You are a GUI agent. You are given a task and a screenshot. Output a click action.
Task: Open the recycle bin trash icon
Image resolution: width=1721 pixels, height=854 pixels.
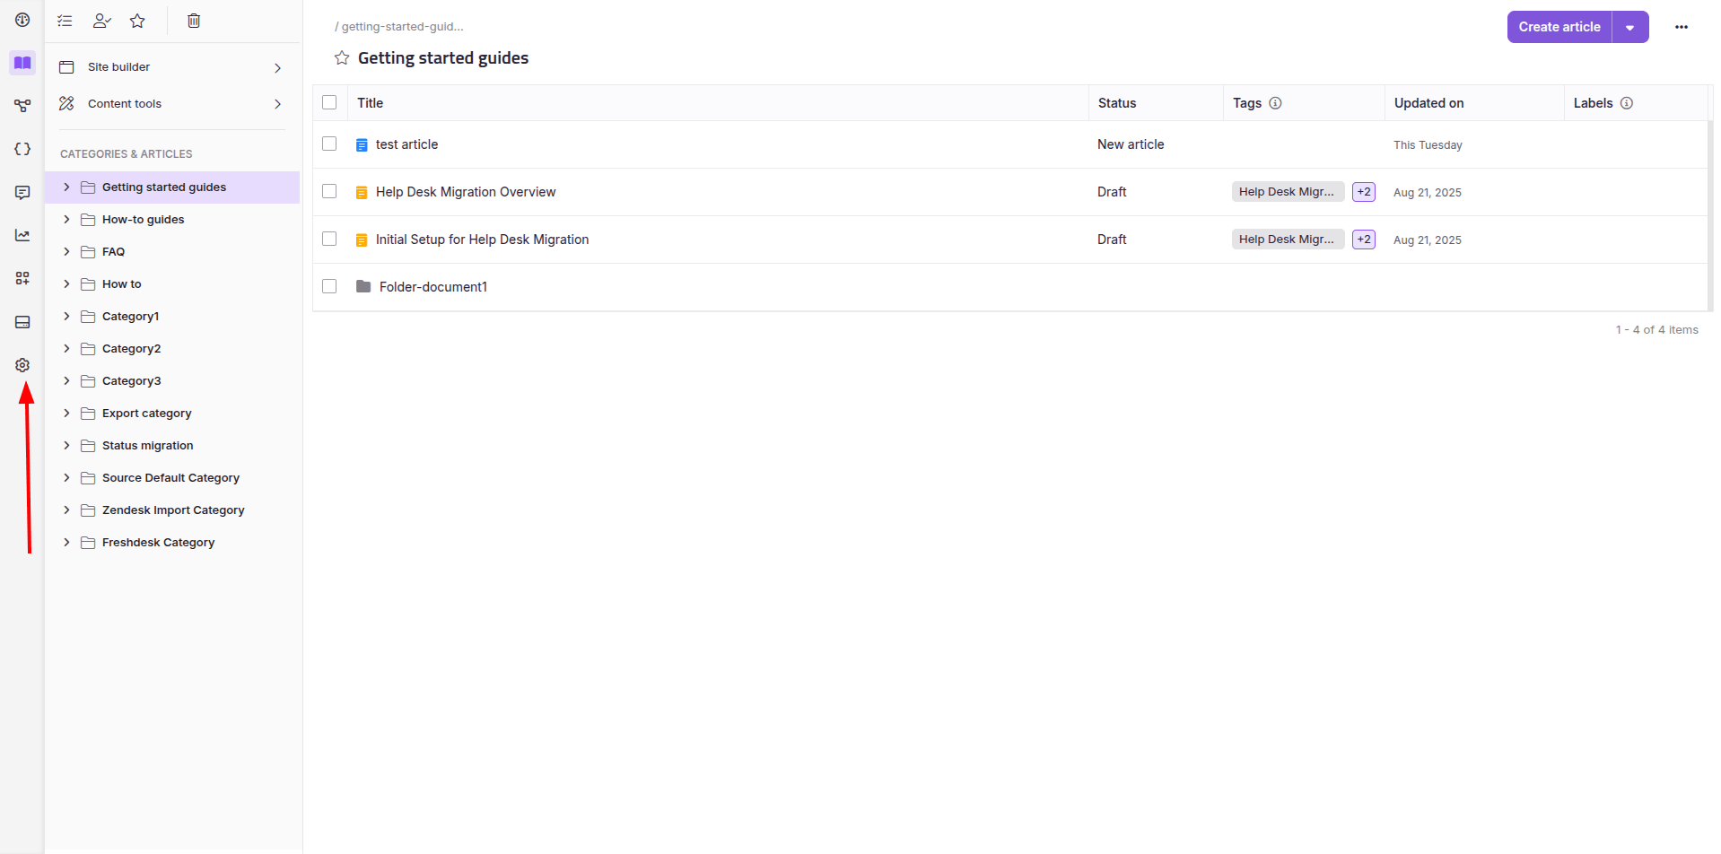(194, 21)
